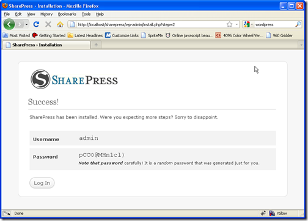Open the Online javascript beautifier bookmark

189,35
